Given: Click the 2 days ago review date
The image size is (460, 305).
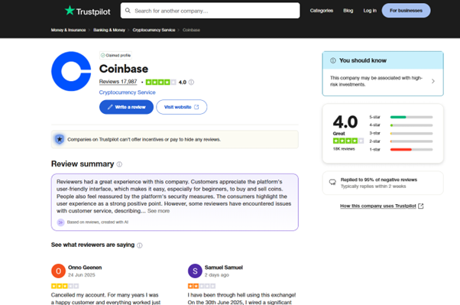Looking at the screenshot, I should [217, 275].
